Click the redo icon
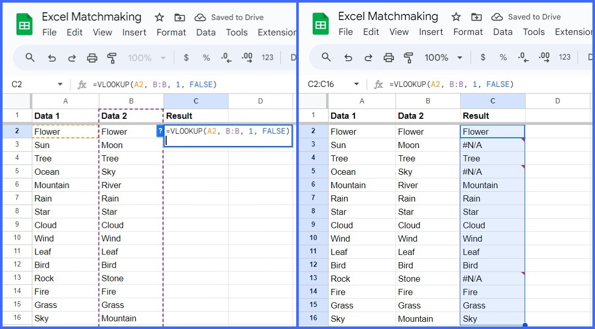Viewport: 595px width, 329px height. (72, 58)
